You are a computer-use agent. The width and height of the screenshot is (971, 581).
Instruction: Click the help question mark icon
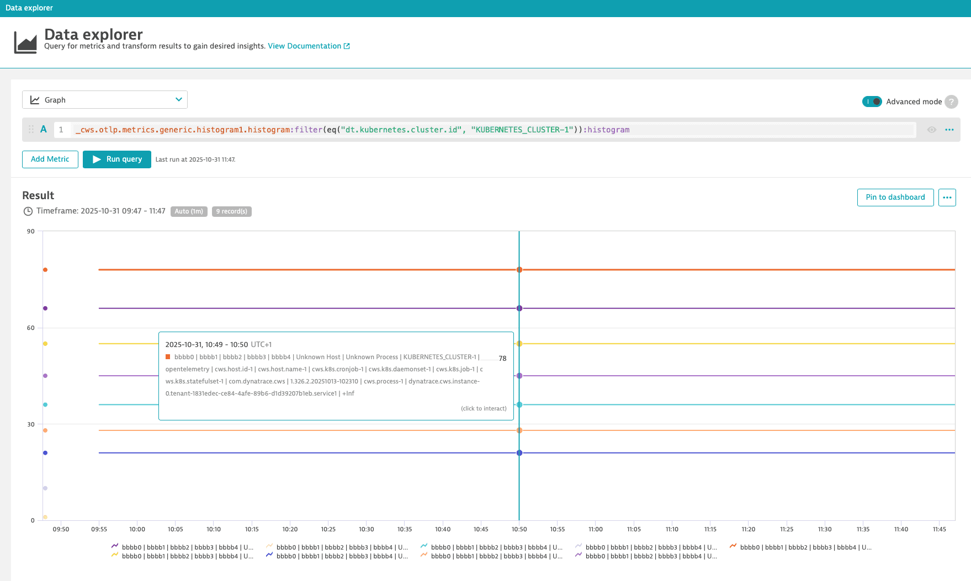(x=951, y=102)
